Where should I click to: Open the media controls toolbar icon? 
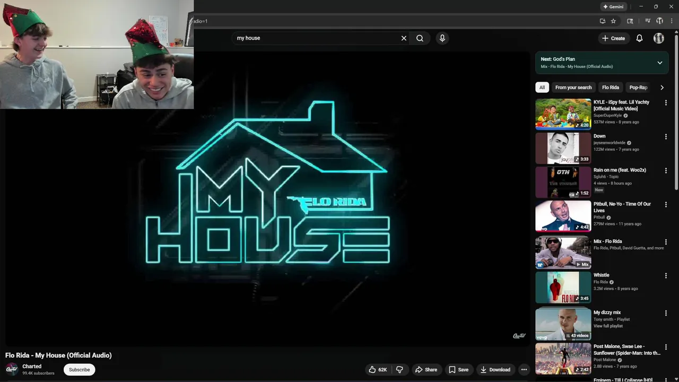coord(648,21)
